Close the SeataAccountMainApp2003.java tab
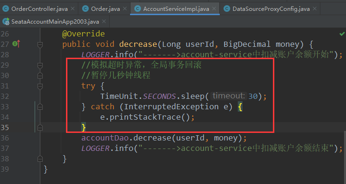 pos(104,22)
